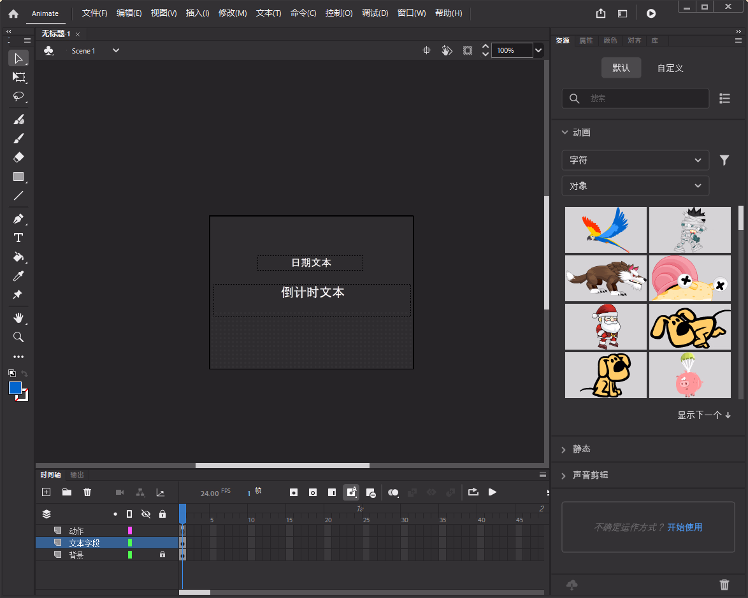Delete layer with timeline trash icon
The image size is (748, 598).
(x=87, y=492)
